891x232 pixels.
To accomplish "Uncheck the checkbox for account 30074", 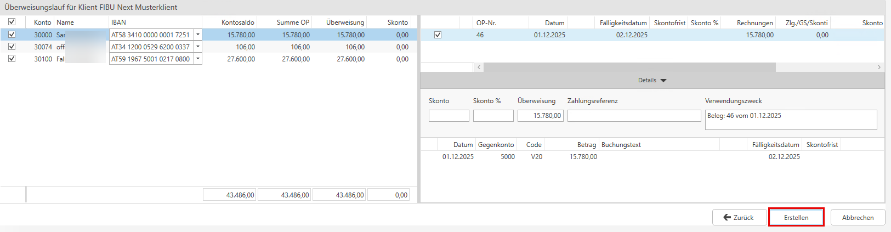I will (12, 47).
